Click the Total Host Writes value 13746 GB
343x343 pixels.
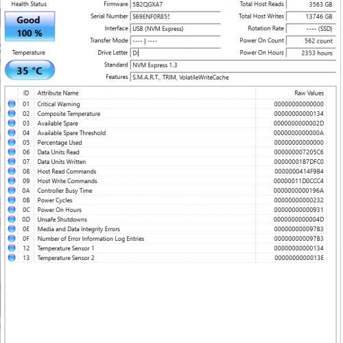coord(311,16)
